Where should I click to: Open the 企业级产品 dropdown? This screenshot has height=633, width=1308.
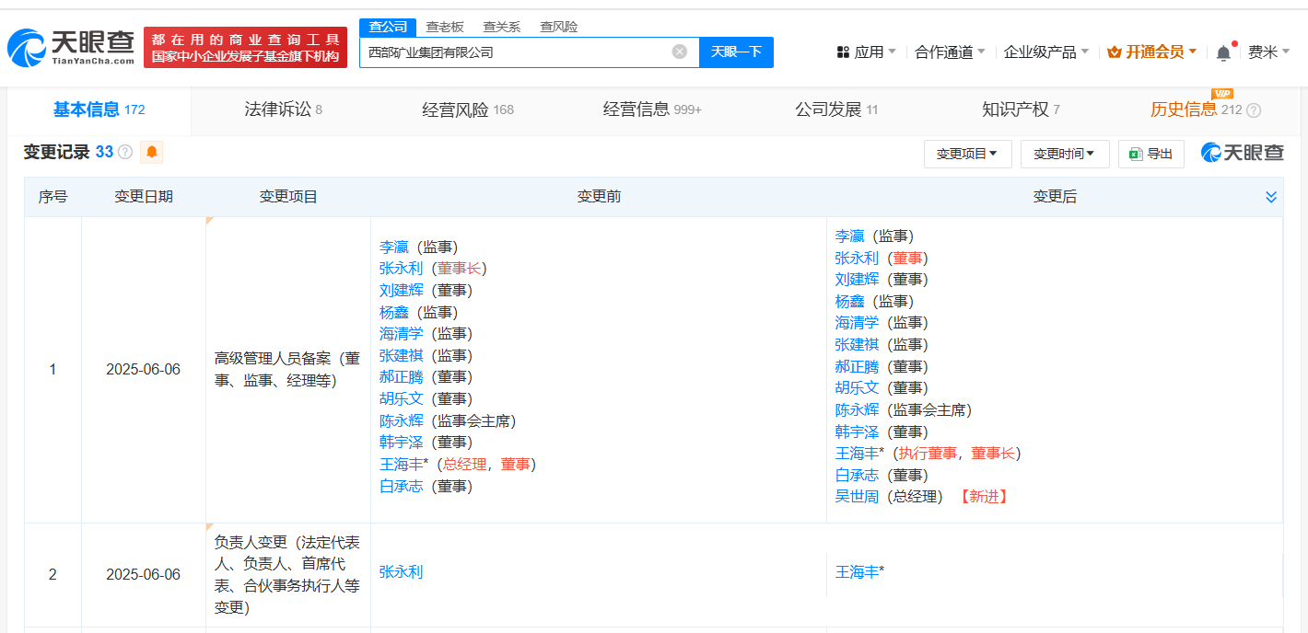pyautogui.click(x=1046, y=52)
